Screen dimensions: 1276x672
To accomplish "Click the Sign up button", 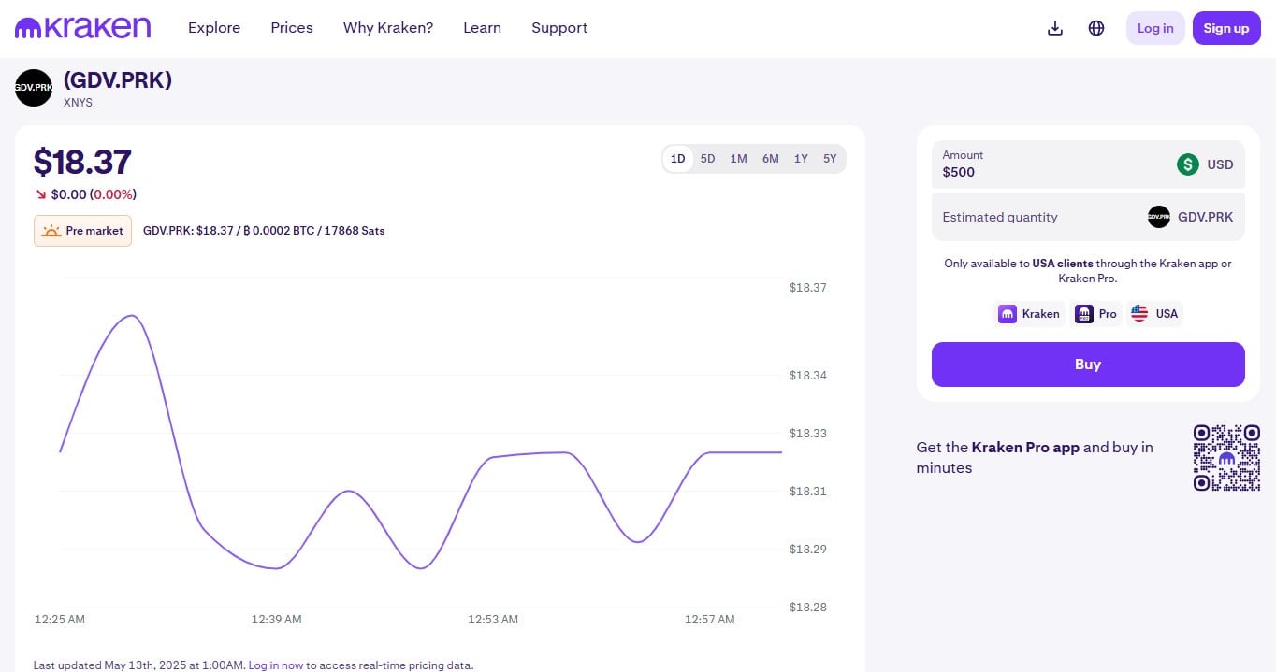I will pyautogui.click(x=1226, y=28).
